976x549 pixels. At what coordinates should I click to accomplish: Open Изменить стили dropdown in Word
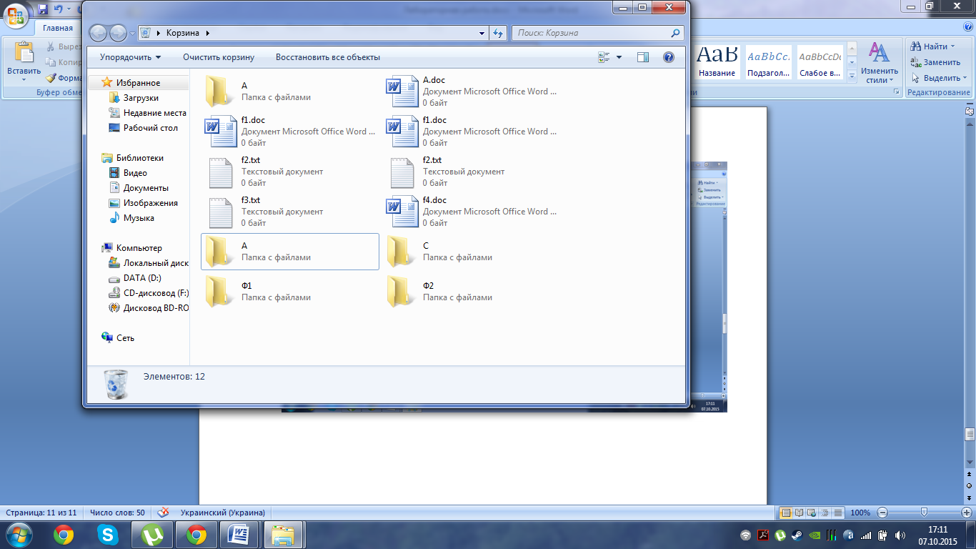(x=879, y=63)
